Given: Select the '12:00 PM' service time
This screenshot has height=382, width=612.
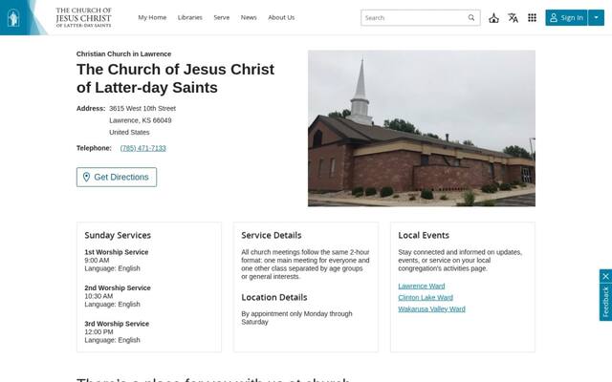Looking at the screenshot, I should (98, 332).
